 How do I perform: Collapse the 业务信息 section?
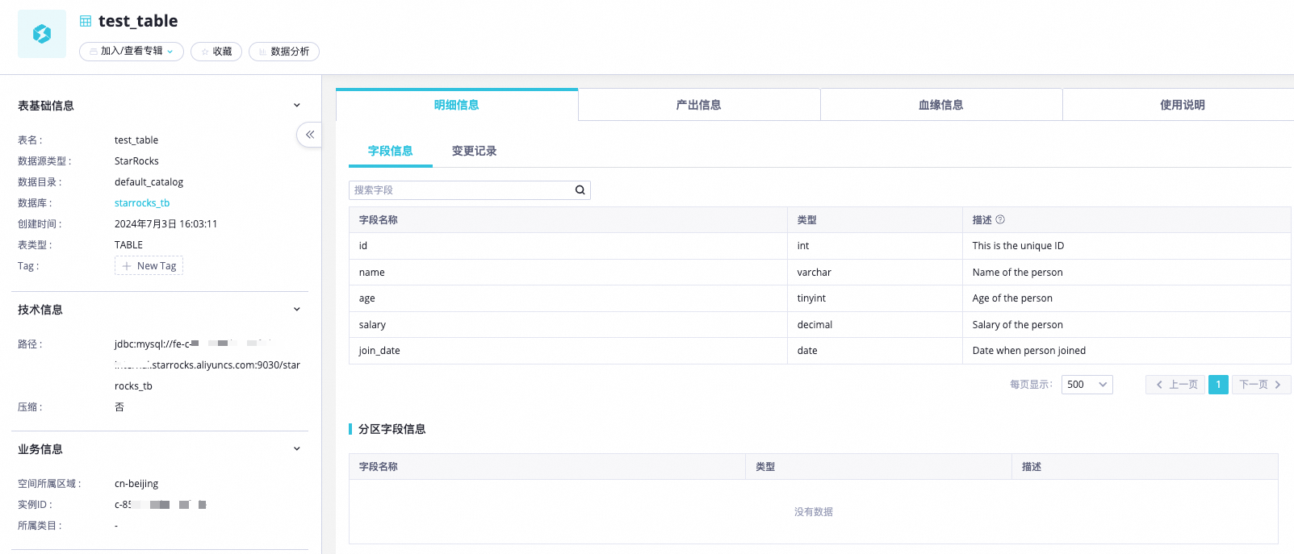tap(296, 449)
